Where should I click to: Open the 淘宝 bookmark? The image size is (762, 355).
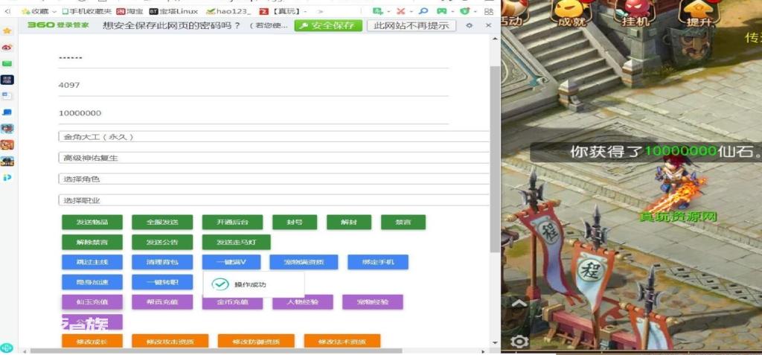pyautogui.click(x=129, y=10)
